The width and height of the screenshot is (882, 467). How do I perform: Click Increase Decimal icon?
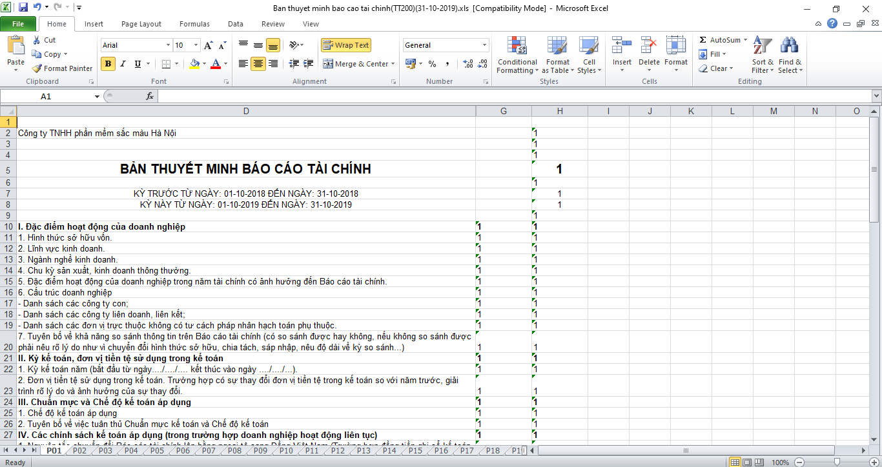click(466, 64)
